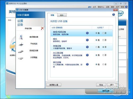Allow 其它设备 by selecting 是
This screenshot has width=133, height=99.
[96, 64]
